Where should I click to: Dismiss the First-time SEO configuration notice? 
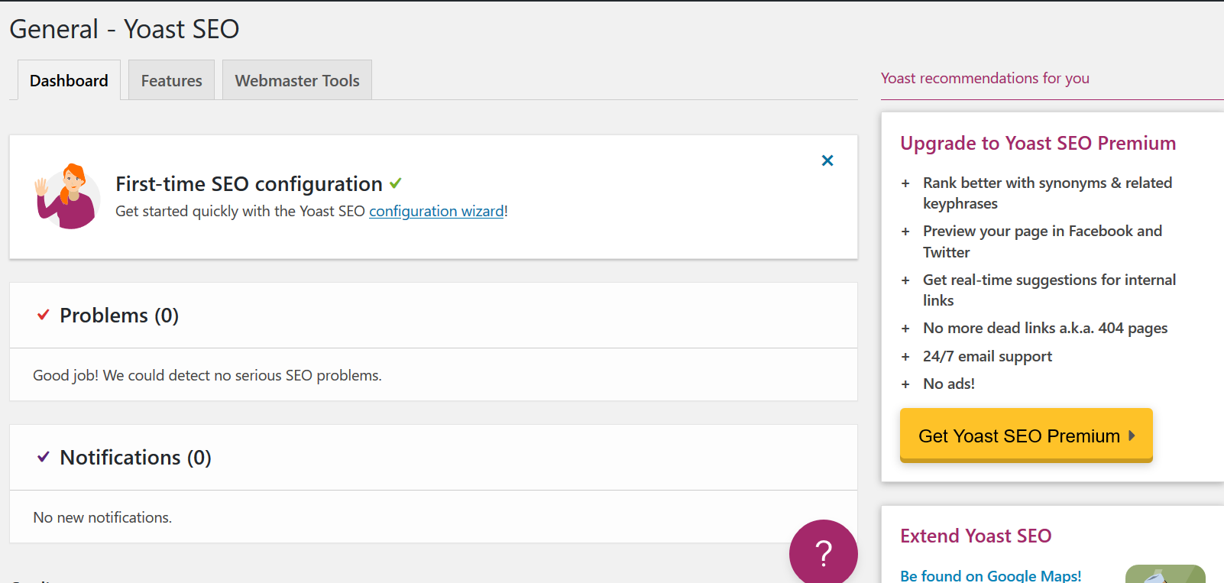pyautogui.click(x=827, y=160)
